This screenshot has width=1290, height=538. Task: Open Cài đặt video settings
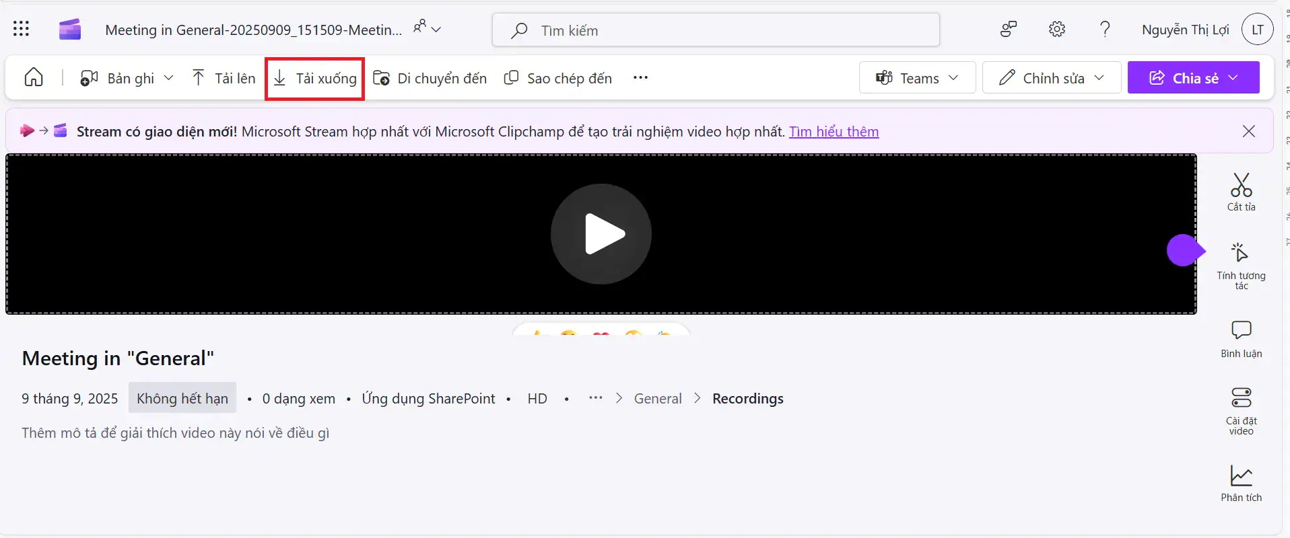click(1241, 410)
